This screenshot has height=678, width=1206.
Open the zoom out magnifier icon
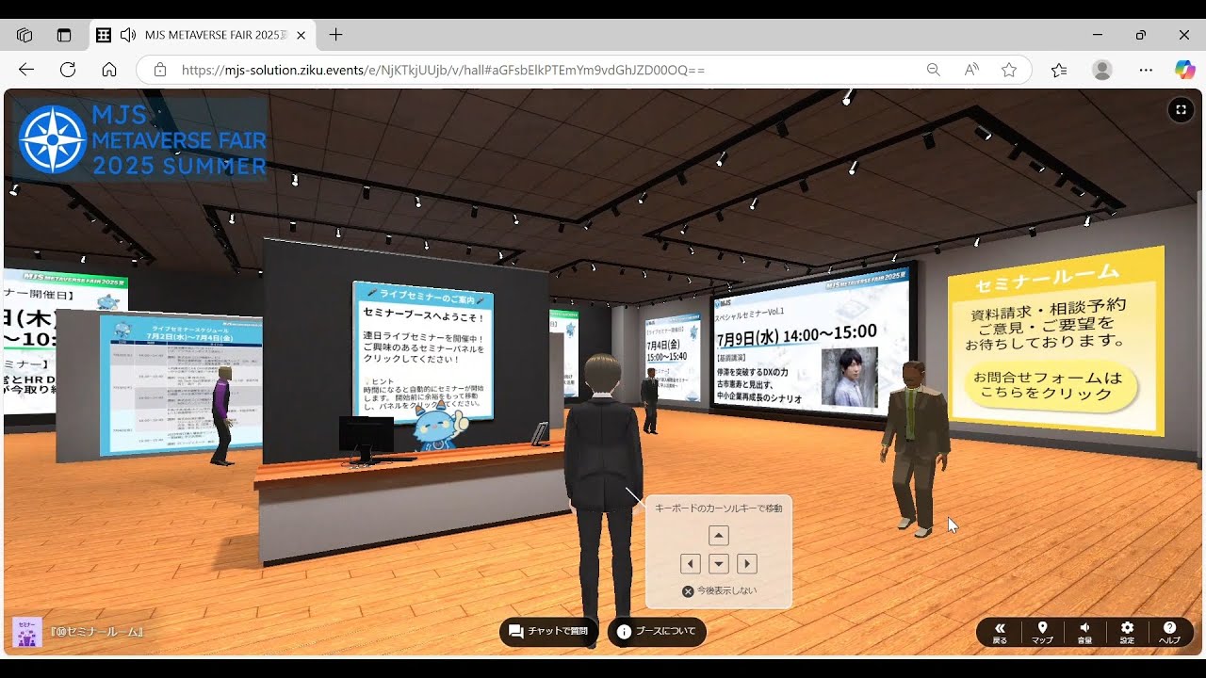tap(933, 70)
